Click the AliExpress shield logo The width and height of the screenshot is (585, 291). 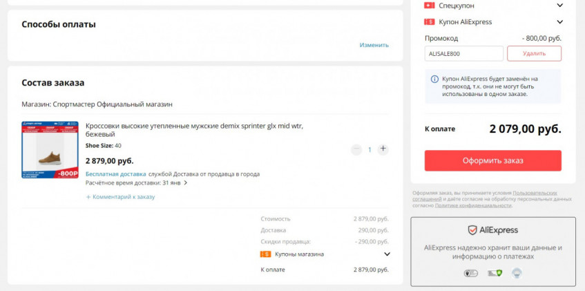pos(472,230)
